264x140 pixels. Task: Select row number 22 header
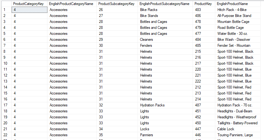click(7, 135)
